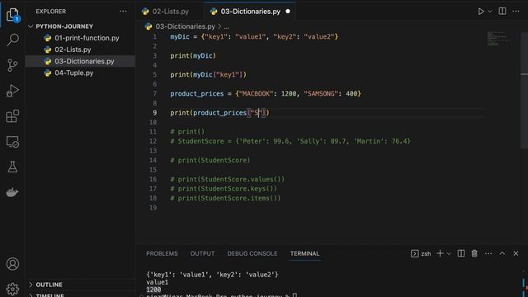Open the Docker view

coord(12,192)
